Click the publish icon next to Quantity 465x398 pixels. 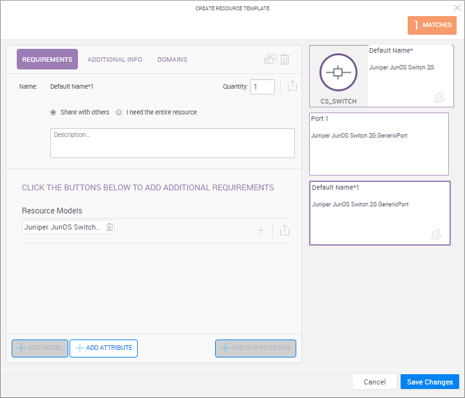pos(292,86)
